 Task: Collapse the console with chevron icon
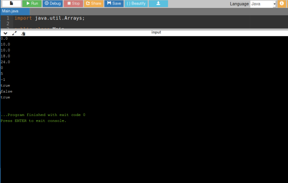[5, 33]
